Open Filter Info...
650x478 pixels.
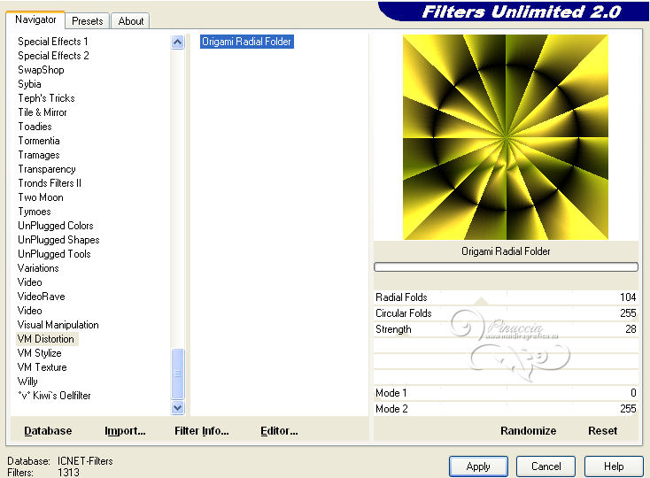coord(202,431)
